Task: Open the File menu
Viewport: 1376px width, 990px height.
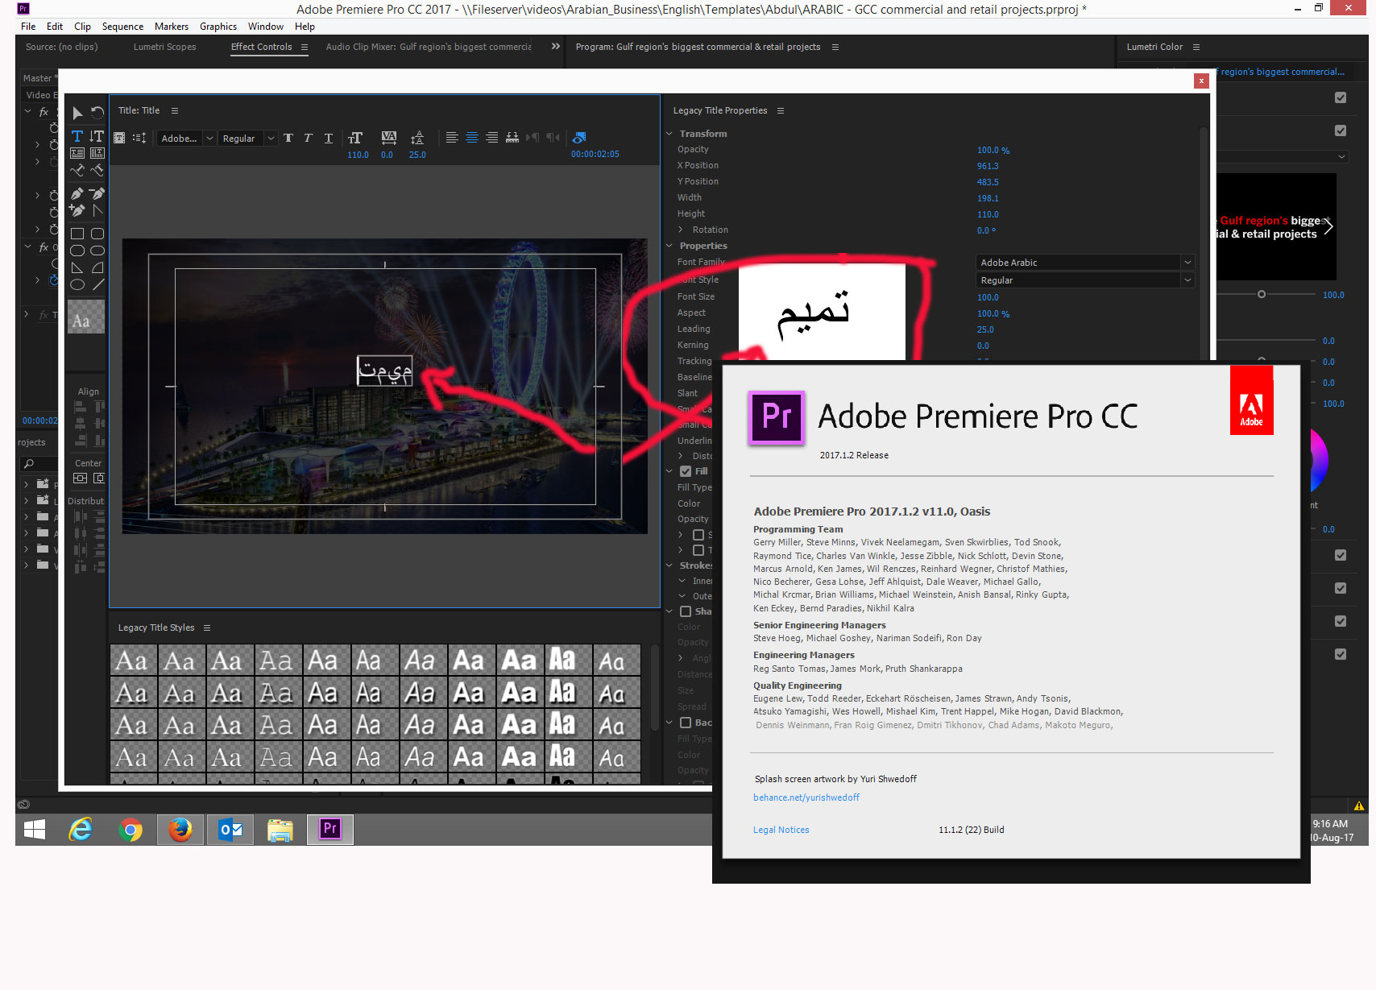Action: [28, 27]
